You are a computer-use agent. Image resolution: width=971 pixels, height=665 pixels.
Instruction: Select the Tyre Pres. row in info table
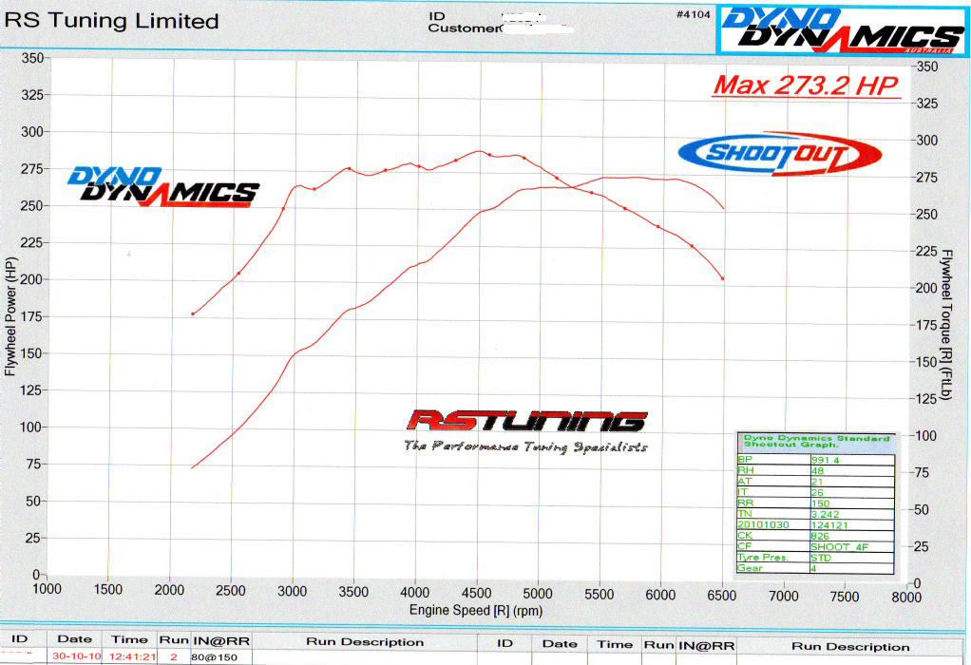pos(815,558)
